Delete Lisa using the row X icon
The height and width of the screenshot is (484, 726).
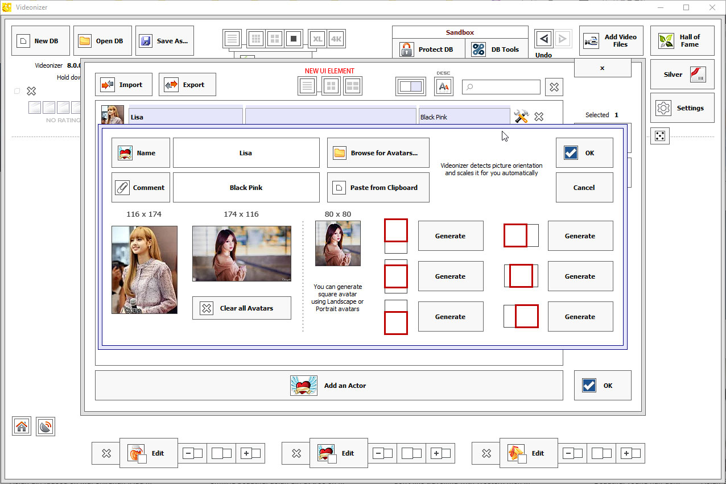tap(539, 117)
